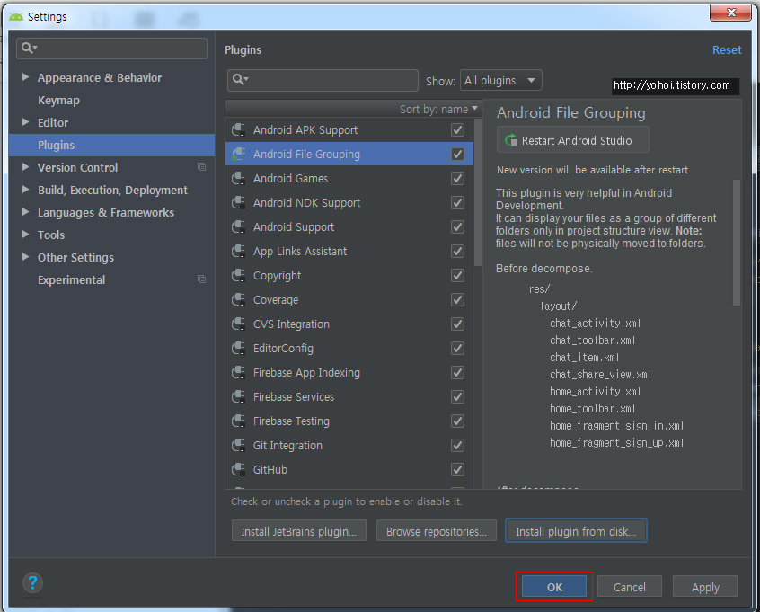Toggle the Android Games checkbox
The width and height of the screenshot is (760, 612).
[x=457, y=179]
